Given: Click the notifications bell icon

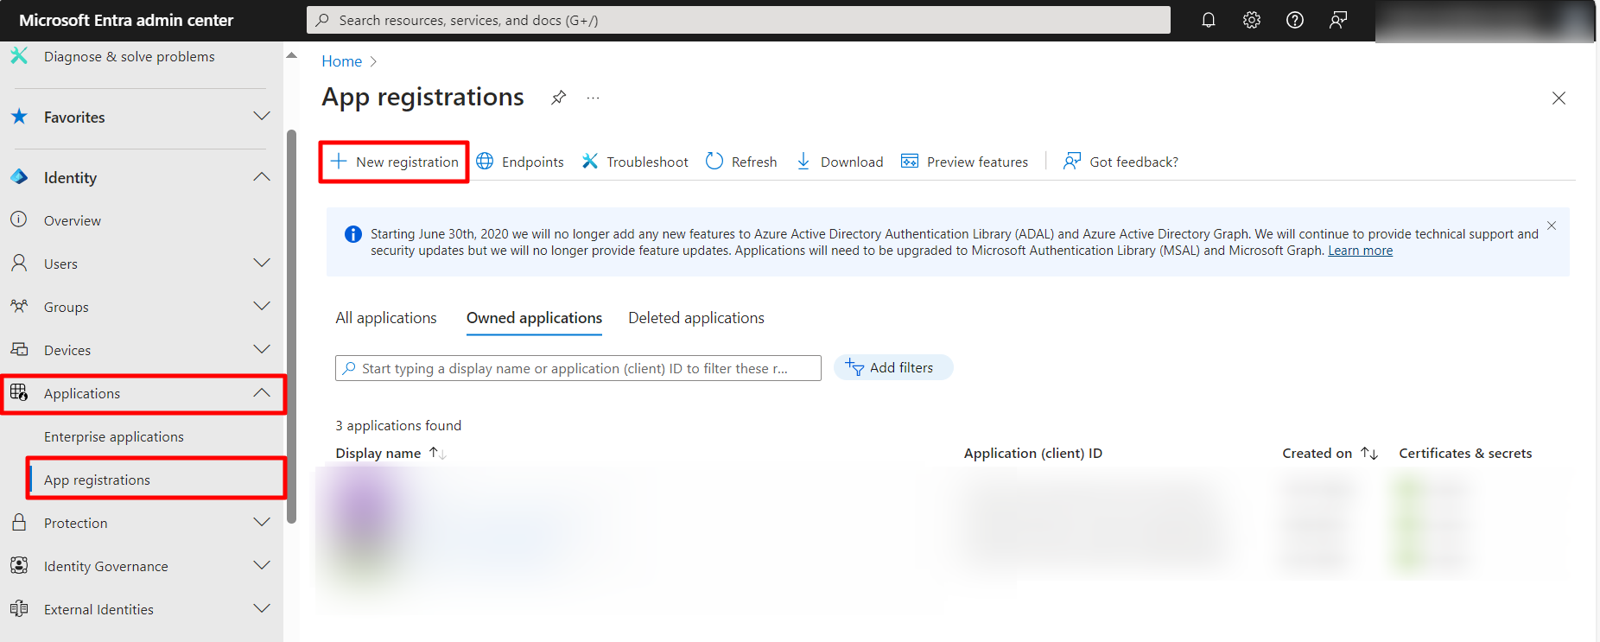Looking at the screenshot, I should point(1208,20).
